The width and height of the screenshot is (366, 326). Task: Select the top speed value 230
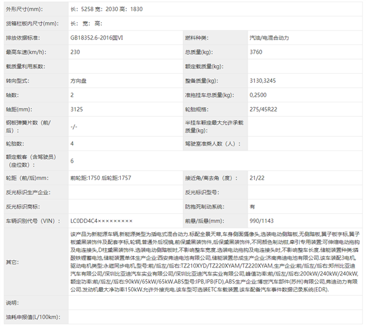point(76,52)
